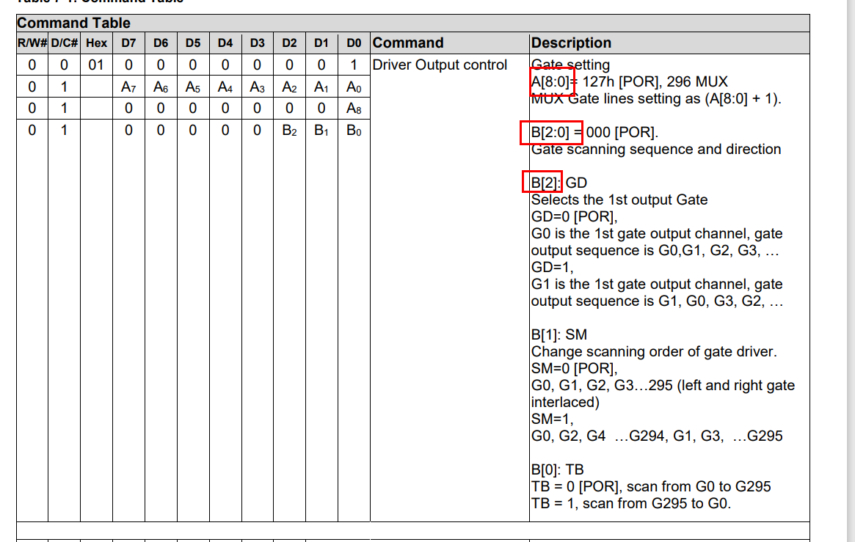Click the "B[0]: TB" line
Screen dimensions: 855x542
pos(557,470)
